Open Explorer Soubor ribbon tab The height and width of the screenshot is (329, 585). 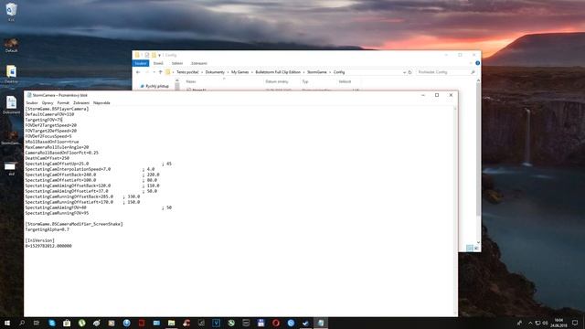coord(141,63)
